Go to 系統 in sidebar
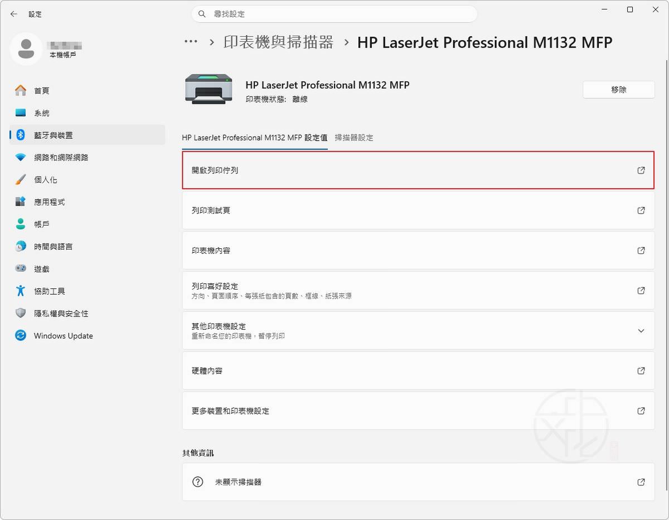669x520 pixels. pos(88,113)
